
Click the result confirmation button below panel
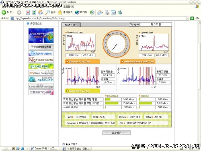(117, 133)
